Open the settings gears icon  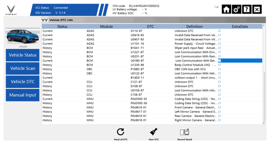coord(236,9)
